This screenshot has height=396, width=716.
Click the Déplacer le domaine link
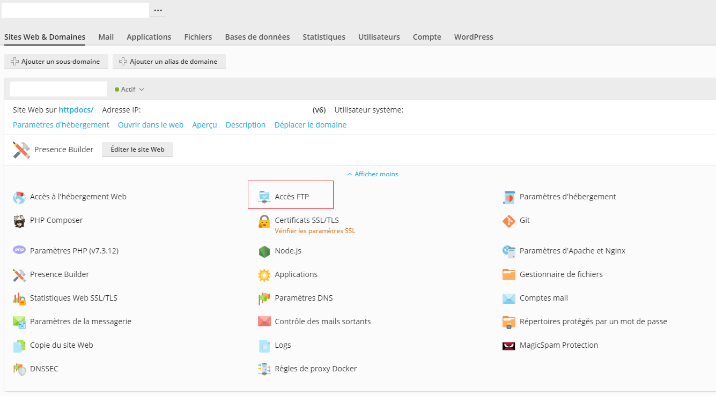311,125
